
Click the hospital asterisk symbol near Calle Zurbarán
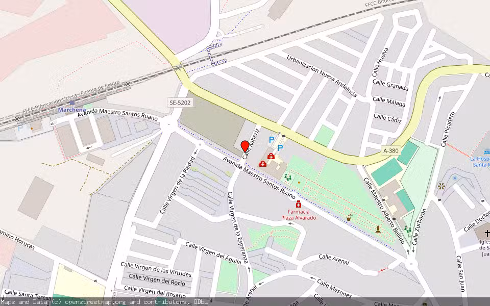441,186
